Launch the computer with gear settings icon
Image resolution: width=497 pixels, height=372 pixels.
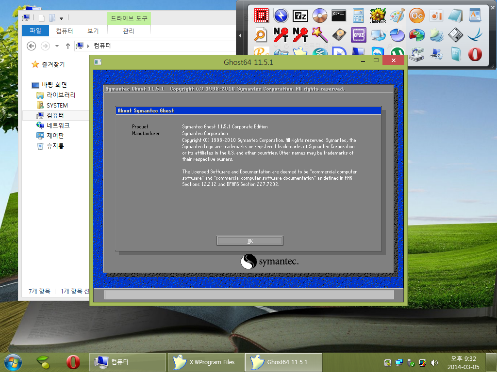(x=436, y=54)
